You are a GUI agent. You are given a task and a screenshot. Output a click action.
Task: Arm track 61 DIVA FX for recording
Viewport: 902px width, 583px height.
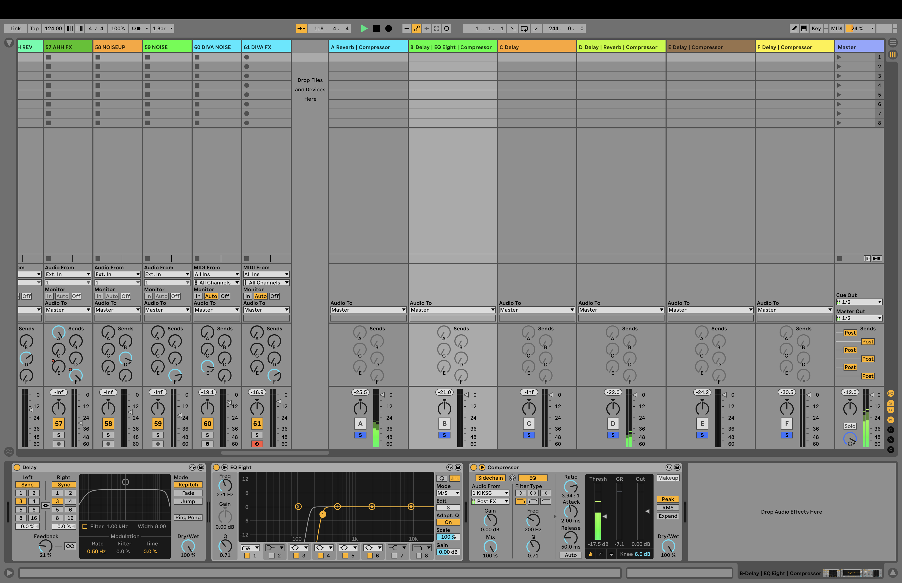coord(257,444)
